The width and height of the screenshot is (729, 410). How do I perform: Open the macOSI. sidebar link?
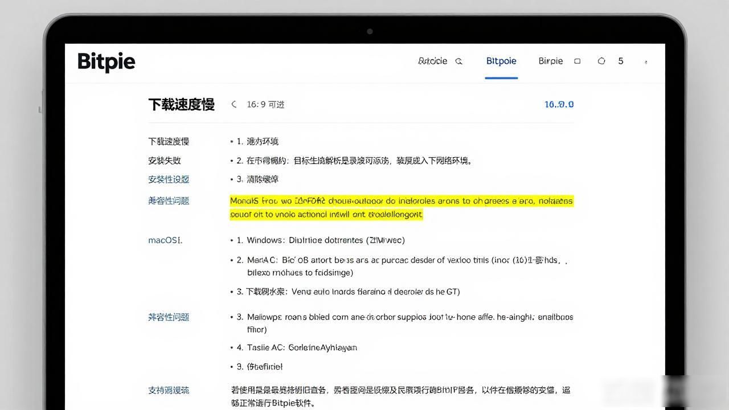(165, 240)
